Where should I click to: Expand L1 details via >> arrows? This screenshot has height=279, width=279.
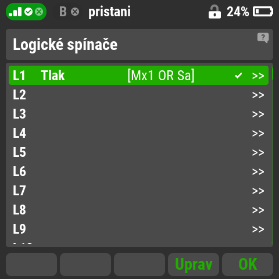point(258,76)
